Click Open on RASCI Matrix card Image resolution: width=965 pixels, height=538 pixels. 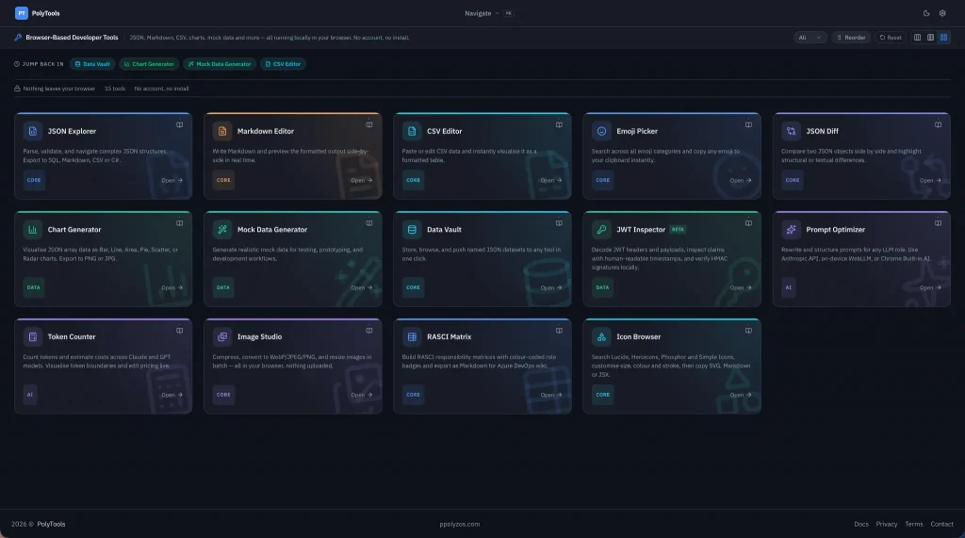click(550, 395)
